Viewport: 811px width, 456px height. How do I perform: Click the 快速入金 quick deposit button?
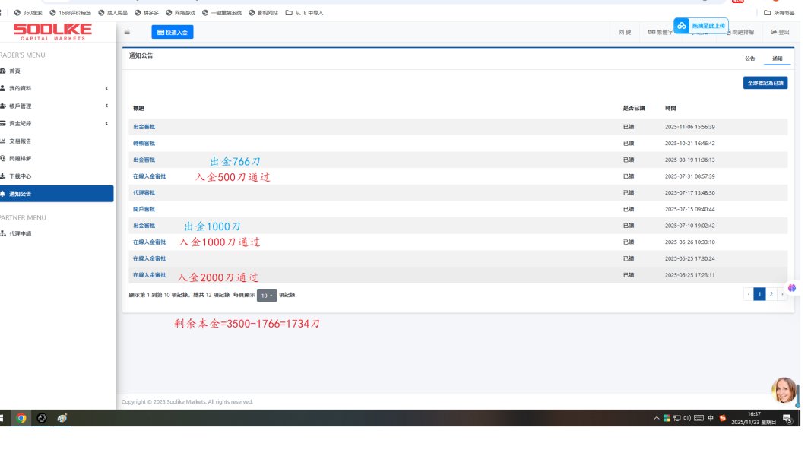[173, 32]
